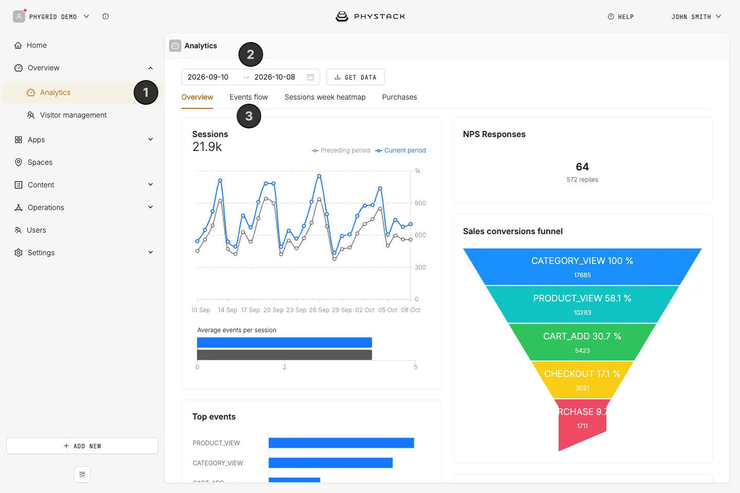Click the Home icon in sidebar
This screenshot has height=493, width=740.
(x=18, y=45)
